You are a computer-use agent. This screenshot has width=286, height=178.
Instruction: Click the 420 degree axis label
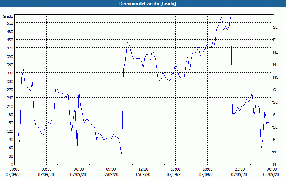10,48
